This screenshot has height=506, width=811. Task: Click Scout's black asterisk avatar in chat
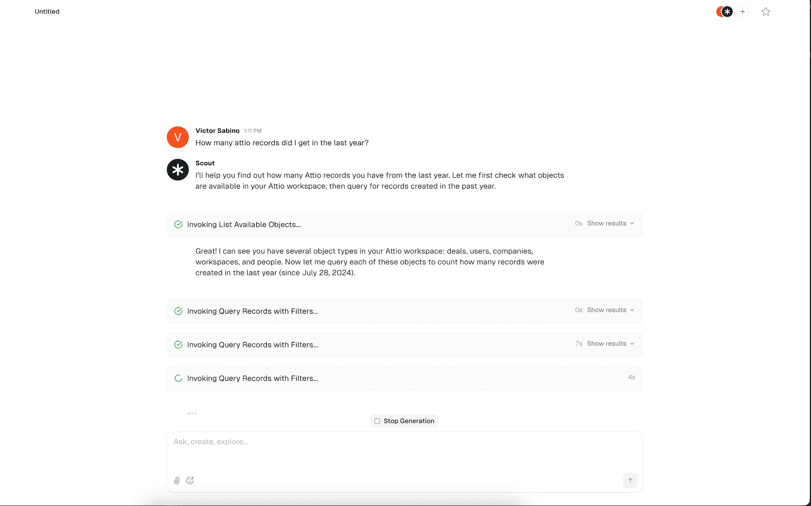tap(178, 170)
